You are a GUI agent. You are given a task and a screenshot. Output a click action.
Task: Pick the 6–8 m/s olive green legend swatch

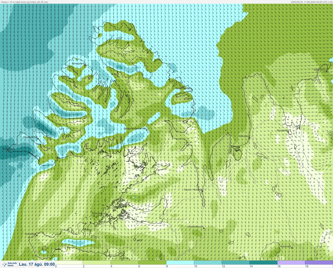(152, 263)
